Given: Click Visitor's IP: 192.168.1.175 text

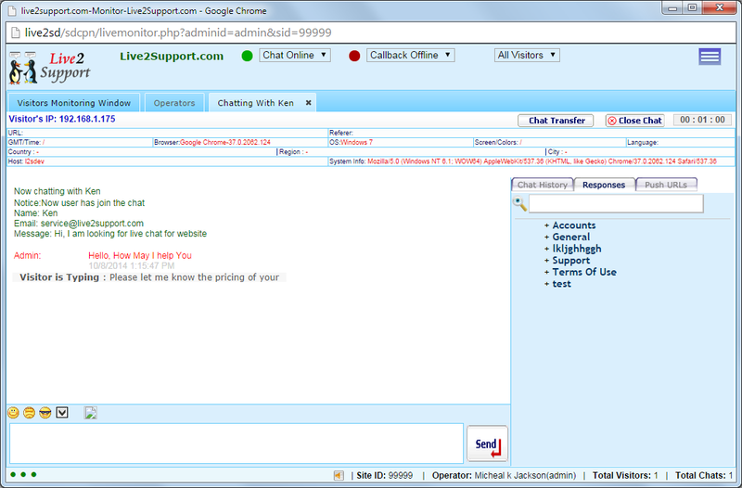Looking at the screenshot, I should [x=62, y=119].
